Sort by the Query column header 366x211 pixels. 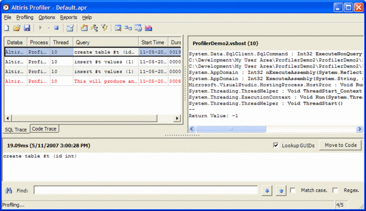coord(106,42)
